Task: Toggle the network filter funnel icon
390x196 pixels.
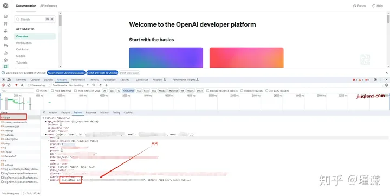Action: [16, 85]
